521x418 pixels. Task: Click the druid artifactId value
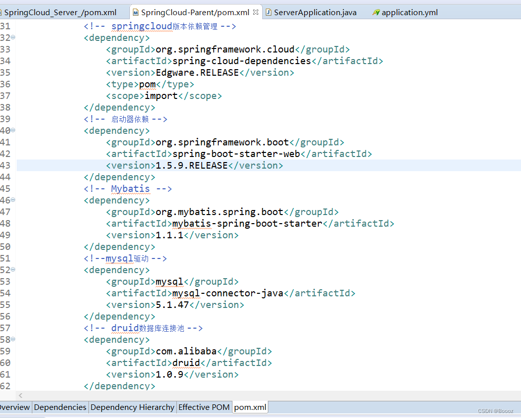coord(186,363)
